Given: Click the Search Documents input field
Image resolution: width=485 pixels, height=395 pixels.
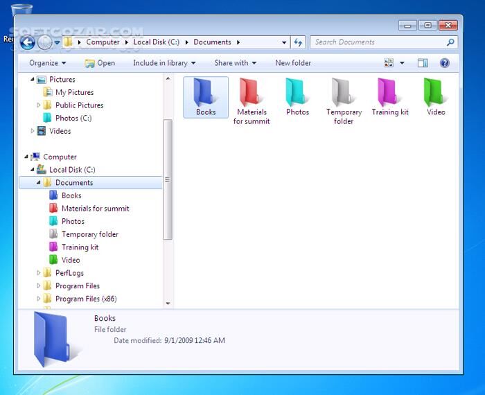Looking at the screenshot, I should (378, 42).
